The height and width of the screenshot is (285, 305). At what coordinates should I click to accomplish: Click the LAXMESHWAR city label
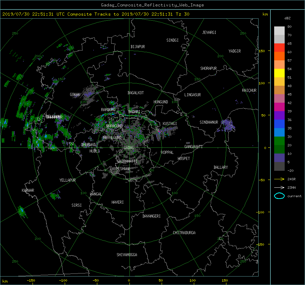pyautogui.click(x=120, y=169)
